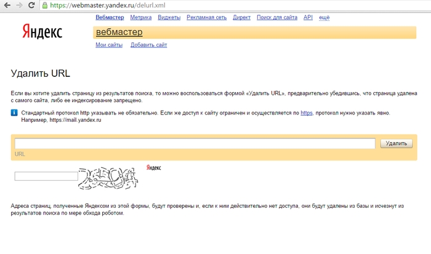Viewport: 431px width, 254px height.
Task: Open the Метрика service link
Action: click(141, 17)
